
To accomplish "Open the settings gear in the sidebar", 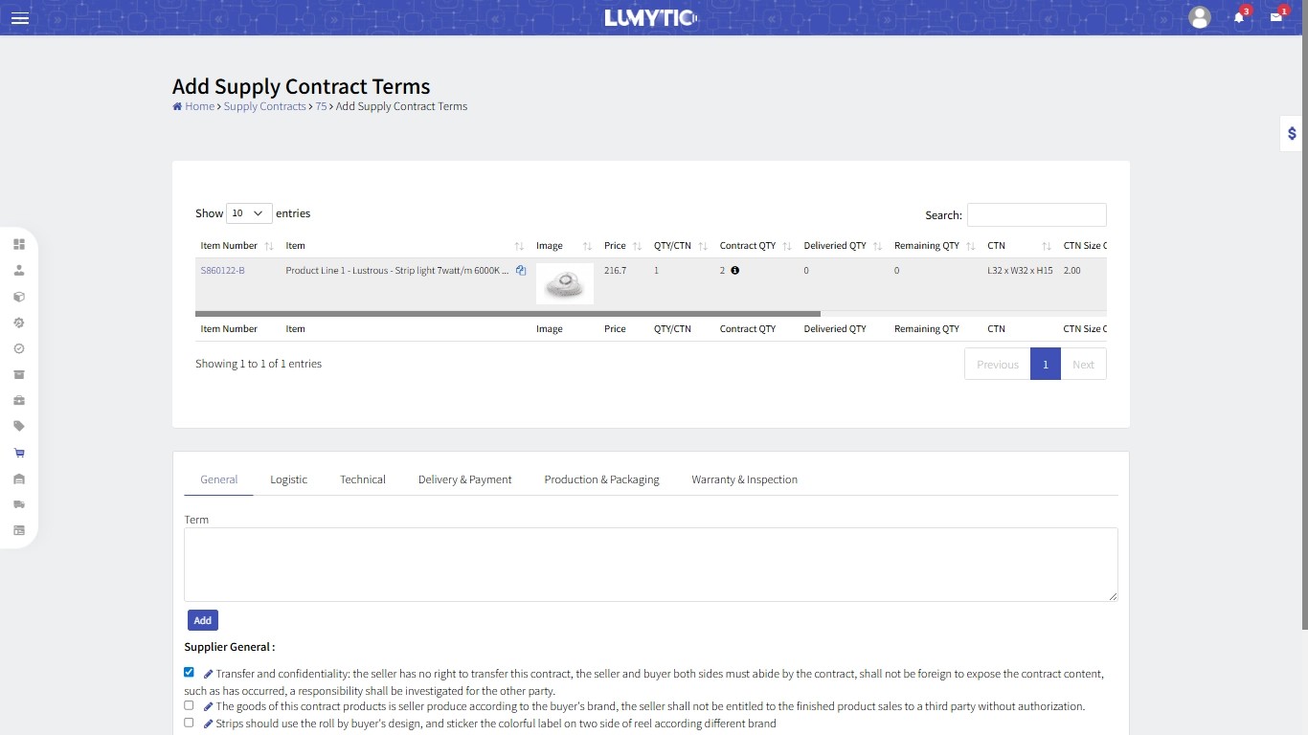I will point(18,323).
